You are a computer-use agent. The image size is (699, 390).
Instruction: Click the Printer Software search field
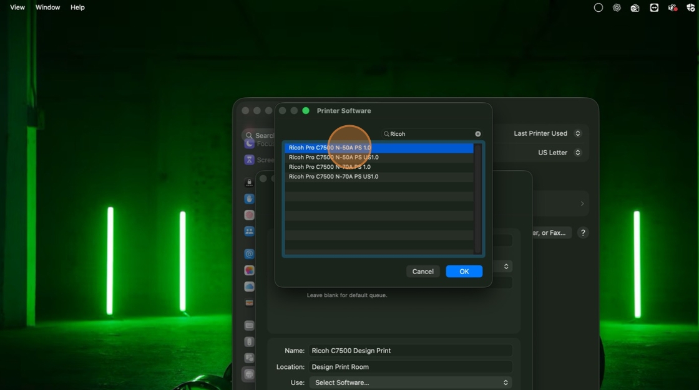[x=431, y=133]
